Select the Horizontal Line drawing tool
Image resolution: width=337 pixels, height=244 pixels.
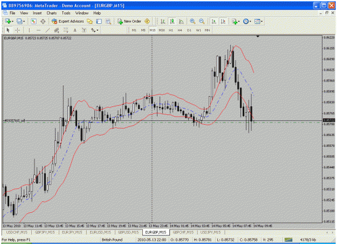[38, 30]
